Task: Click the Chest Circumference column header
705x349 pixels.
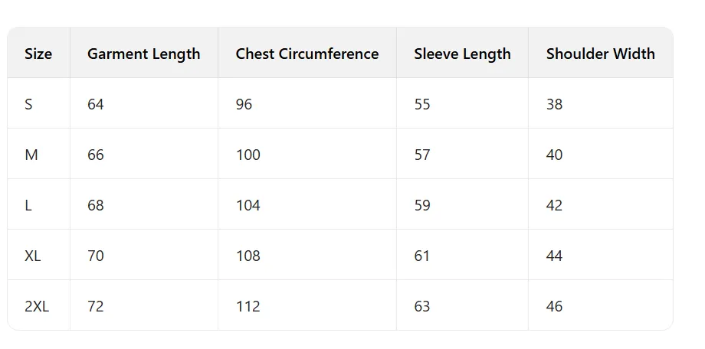Action: click(x=307, y=54)
